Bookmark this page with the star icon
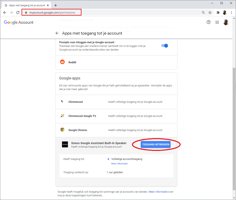Screen dimensions: 236x200 [x=210, y=13]
